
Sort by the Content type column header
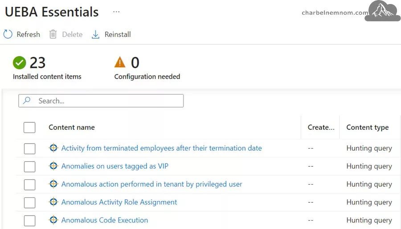click(x=368, y=127)
